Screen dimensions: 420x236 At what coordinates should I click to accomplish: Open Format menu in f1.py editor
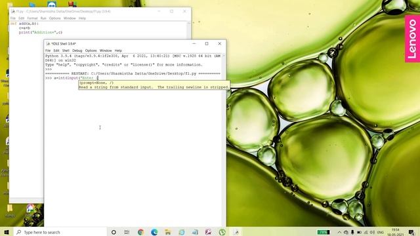pyautogui.click(x=32, y=18)
